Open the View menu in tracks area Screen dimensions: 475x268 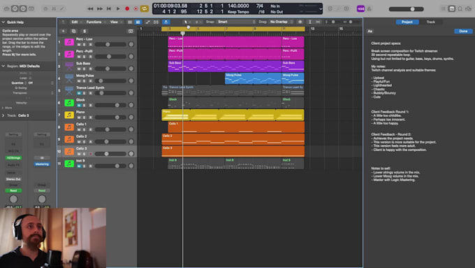(x=116, y=22)
